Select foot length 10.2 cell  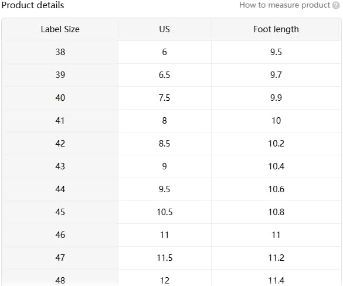(x=276, y=144)
